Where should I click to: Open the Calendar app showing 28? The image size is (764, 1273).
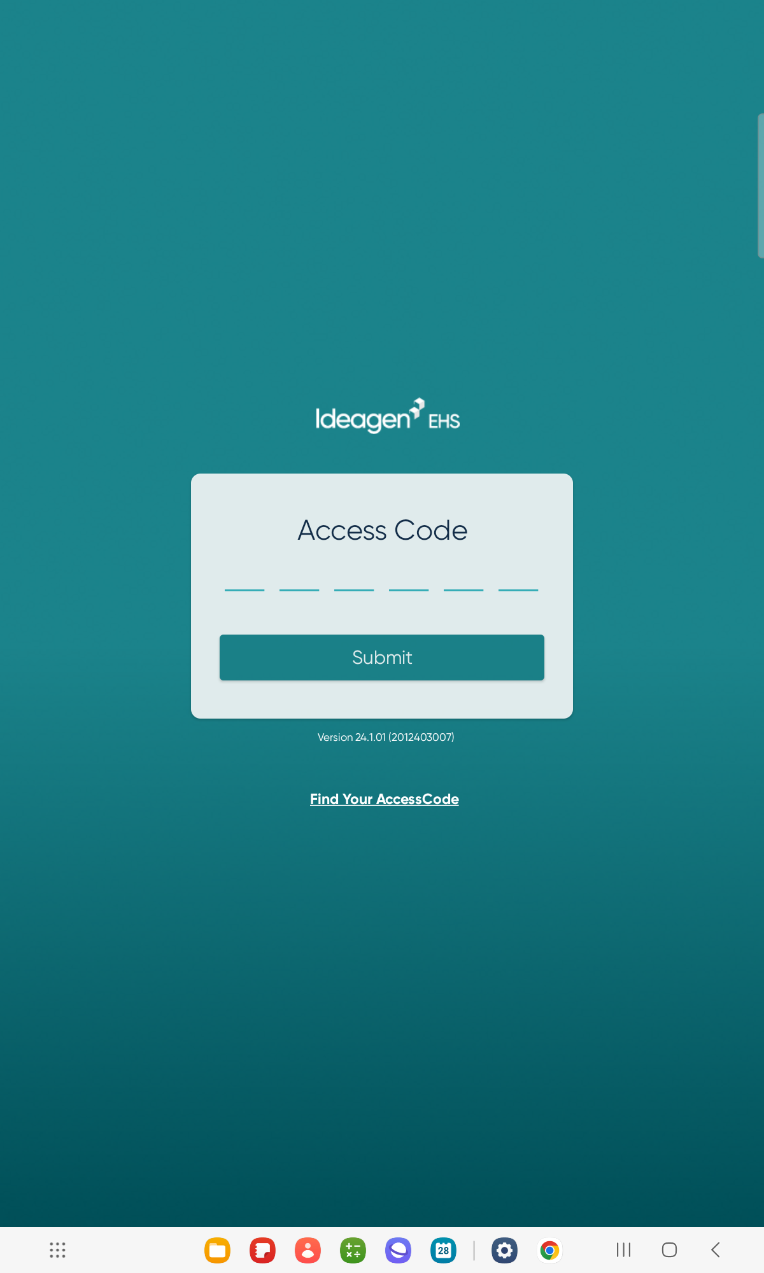443,1250
